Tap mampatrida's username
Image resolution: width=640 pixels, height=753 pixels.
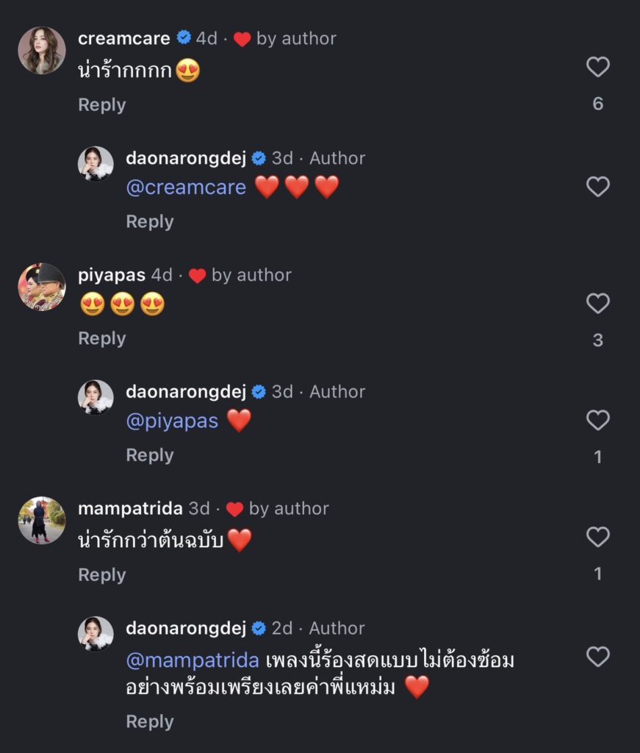(130, 508)
